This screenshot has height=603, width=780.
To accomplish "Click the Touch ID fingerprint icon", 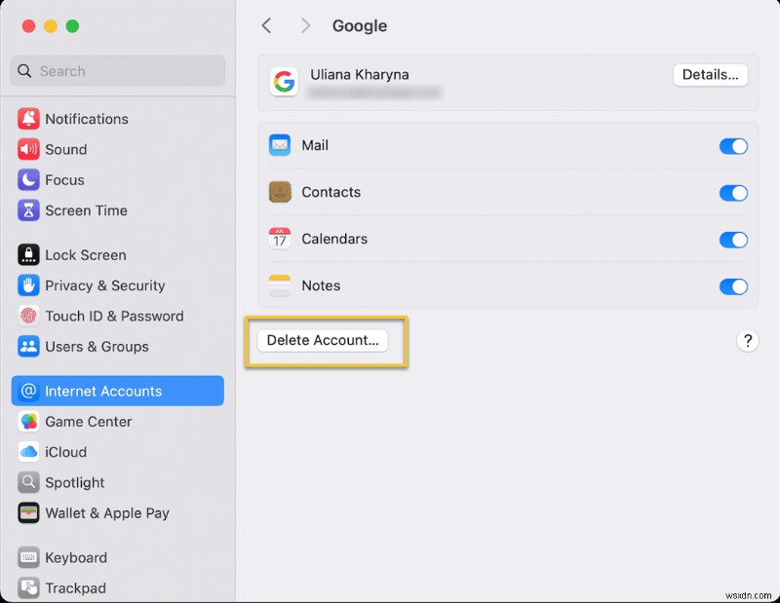I will [x=28, y=316].
